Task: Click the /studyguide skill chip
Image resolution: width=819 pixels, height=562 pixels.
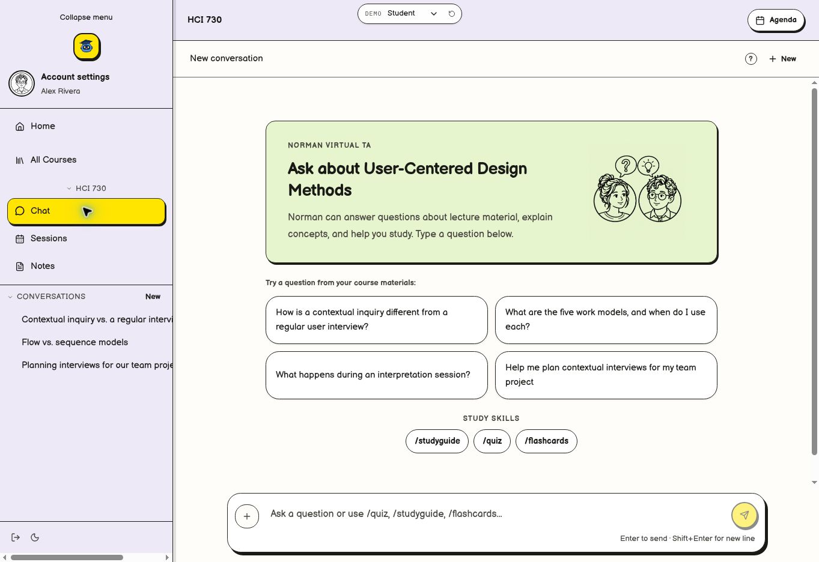Action: [x=437, y=441]
